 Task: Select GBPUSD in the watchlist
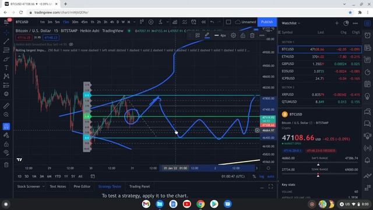click(320, 64)
